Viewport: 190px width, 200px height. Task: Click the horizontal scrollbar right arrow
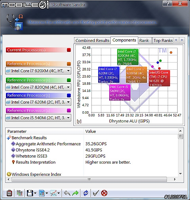pos(175,179)
